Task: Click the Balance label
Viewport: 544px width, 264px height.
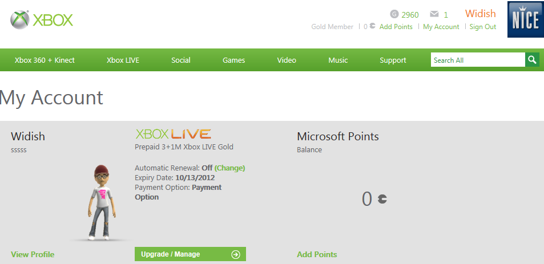Action: tap(309, 150)
